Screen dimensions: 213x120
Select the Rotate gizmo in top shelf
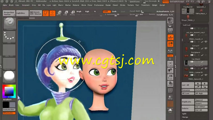click(72, 13)
